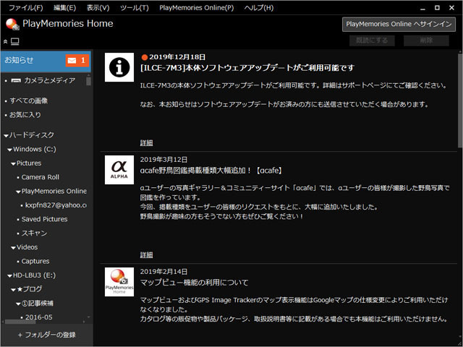This screenshot has width=463, height=347.
Task: Click the window minimize button
Action: (x=422, y=8)
